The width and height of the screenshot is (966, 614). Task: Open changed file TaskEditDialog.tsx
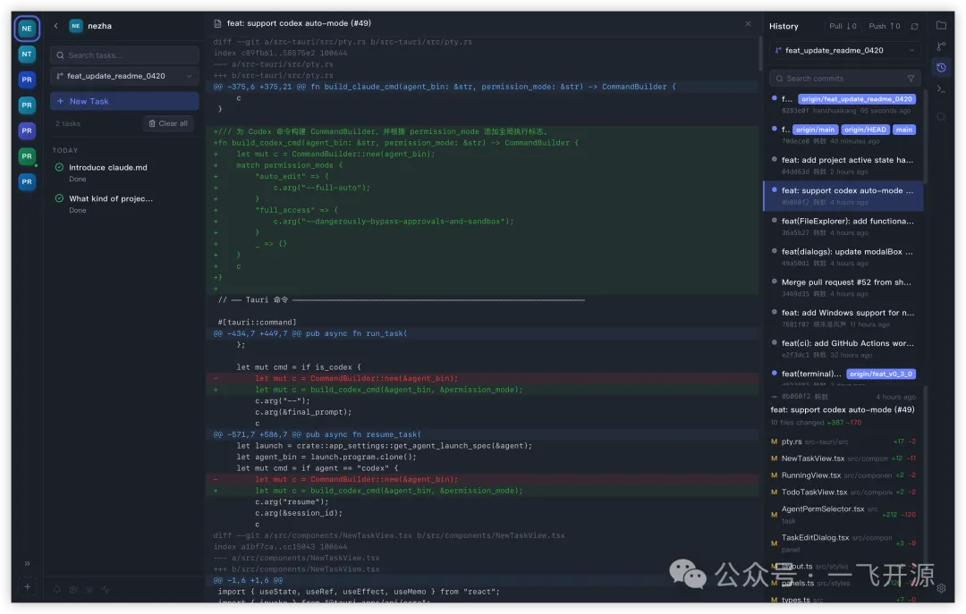(843, 543)
